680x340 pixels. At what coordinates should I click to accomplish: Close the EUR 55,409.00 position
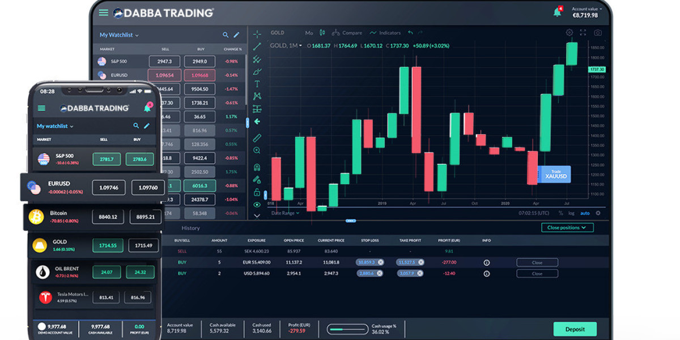(x=537, y=262)
